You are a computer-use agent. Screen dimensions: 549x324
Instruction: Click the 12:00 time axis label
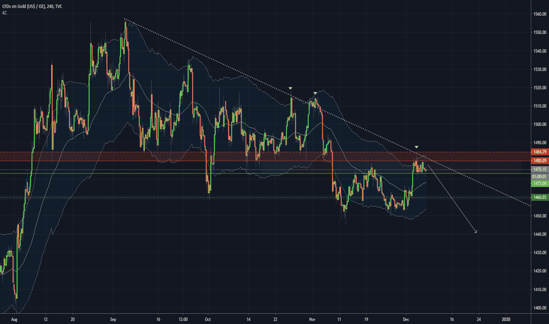[x=183, y=319]
